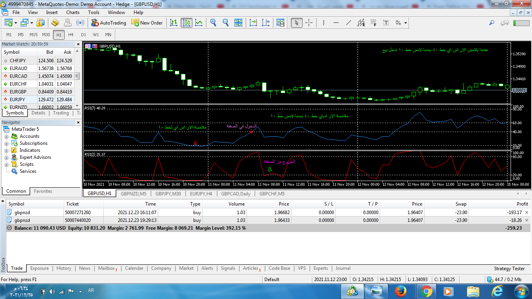
Task: Click the New Order button
Action: point(147,23)
